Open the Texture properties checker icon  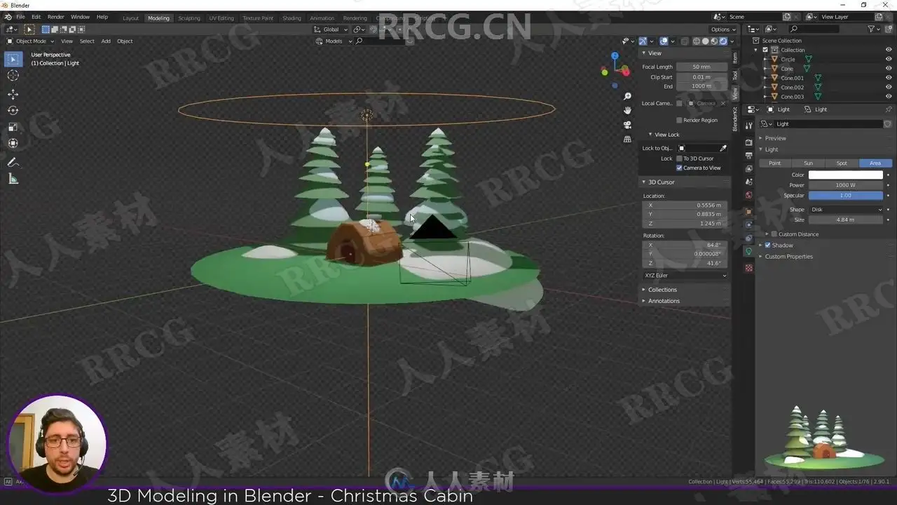[748, 268]
